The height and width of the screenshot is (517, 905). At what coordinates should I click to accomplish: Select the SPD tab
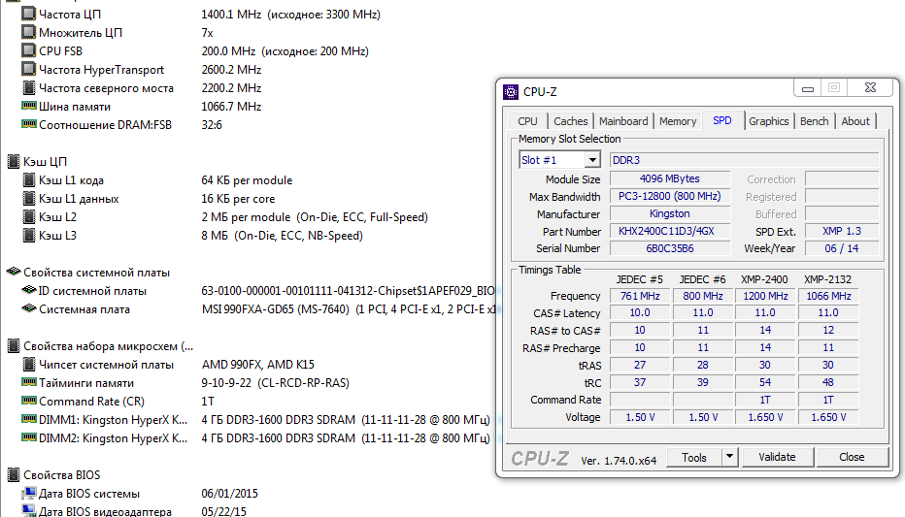click(722, 120)
